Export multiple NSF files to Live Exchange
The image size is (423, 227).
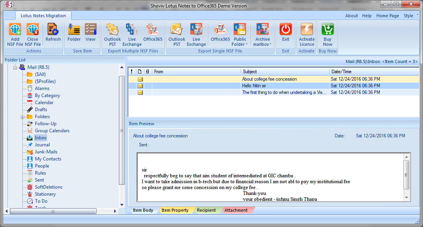point(132,35)
